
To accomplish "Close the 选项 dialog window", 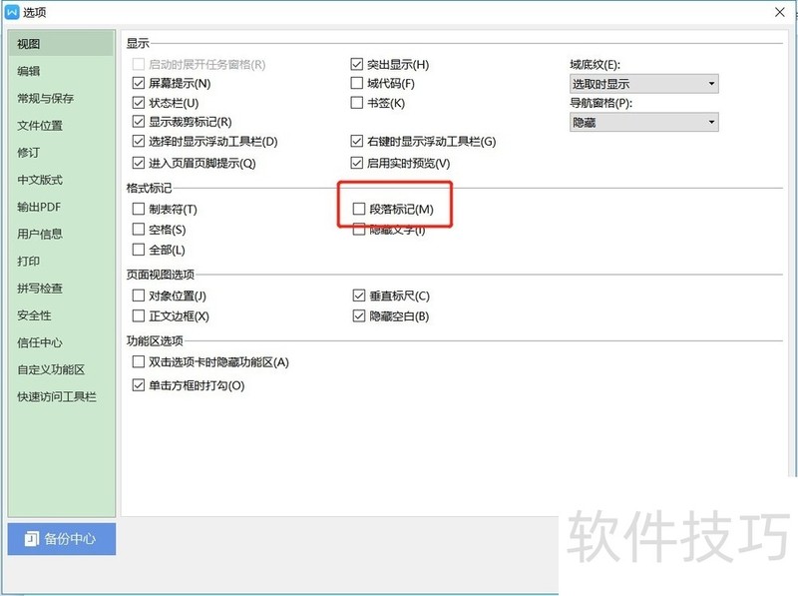I will pyautogui.click(x=779, y=12).
